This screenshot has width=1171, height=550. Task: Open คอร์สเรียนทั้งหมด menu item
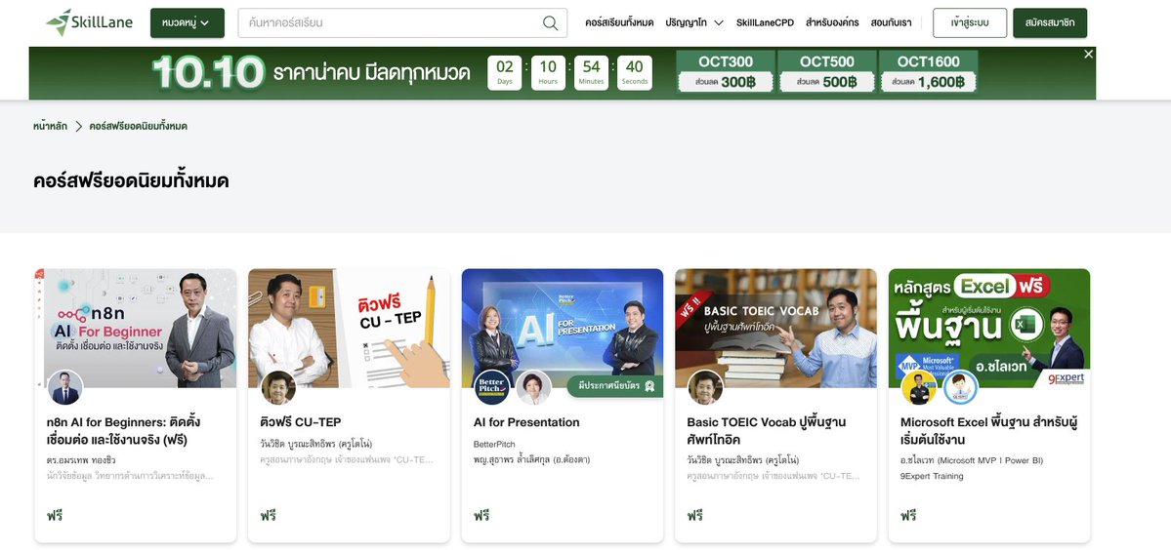pos(619,23)
